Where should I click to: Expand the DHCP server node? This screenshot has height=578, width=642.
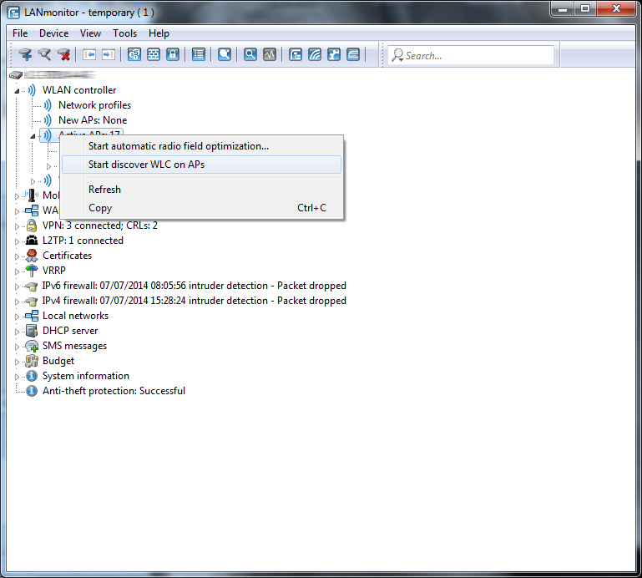17,331
